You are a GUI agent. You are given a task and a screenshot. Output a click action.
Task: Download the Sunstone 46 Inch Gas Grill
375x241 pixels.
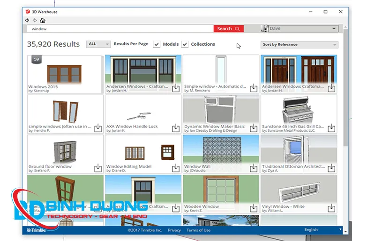(331, 128)
